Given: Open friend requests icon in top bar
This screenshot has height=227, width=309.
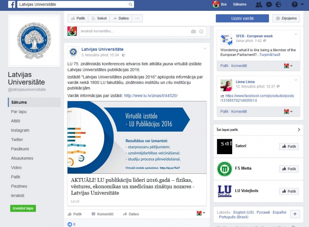Looking at the screenshot, I should [260, 5].
